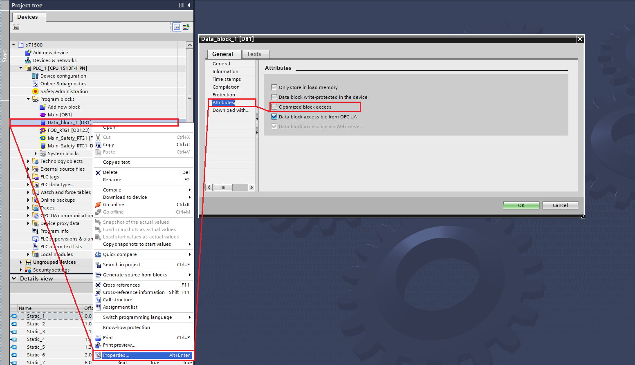Collapse the Project tree panel arrow
The height and width of the screenshot is (365, 635).
pyautogui.click(x=189, y=5)
